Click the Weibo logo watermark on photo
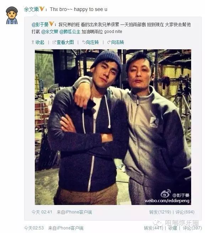Image resolution: width=205 pixels, height=233 pixels. pos(166,194)
